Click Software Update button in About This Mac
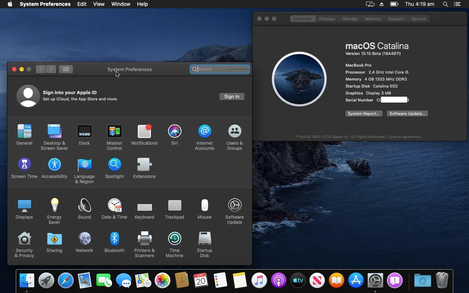 click(407, 114)
